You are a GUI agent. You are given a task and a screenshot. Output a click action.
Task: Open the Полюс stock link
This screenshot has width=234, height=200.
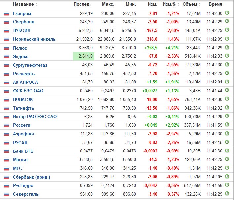20,48
